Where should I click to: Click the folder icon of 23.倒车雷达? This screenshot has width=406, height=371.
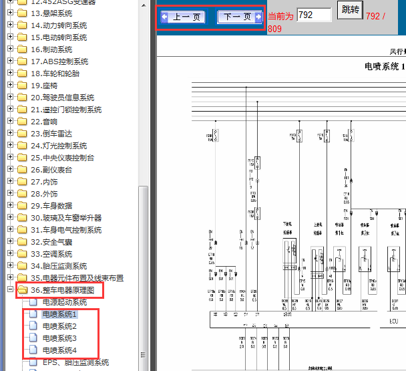point(22,133)
